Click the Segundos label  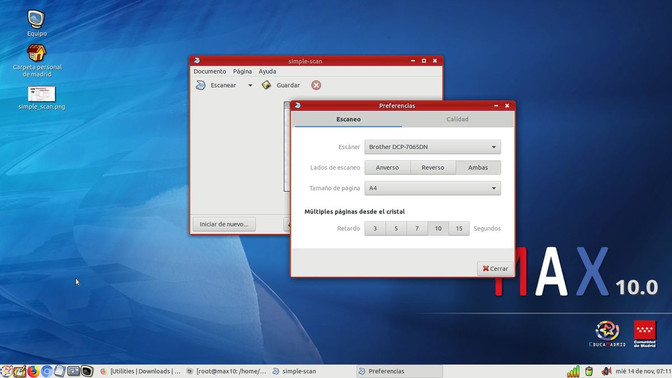(487, 228)
